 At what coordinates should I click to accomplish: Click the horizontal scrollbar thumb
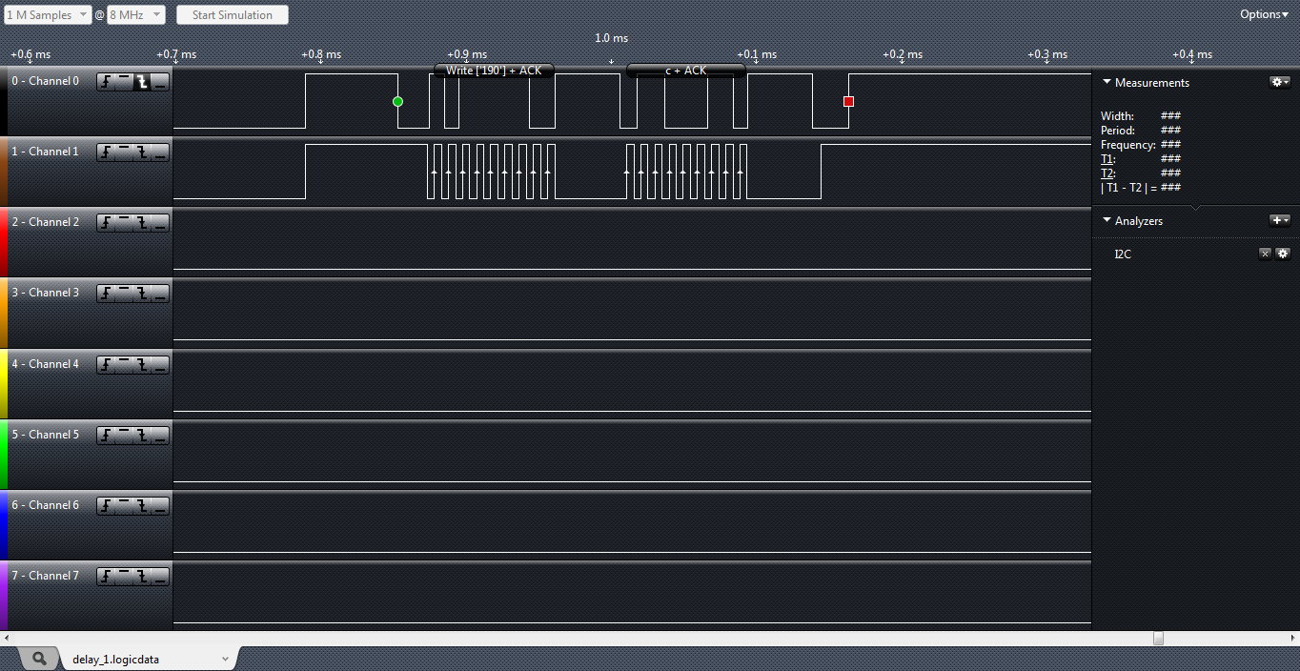coord(1158,638)
